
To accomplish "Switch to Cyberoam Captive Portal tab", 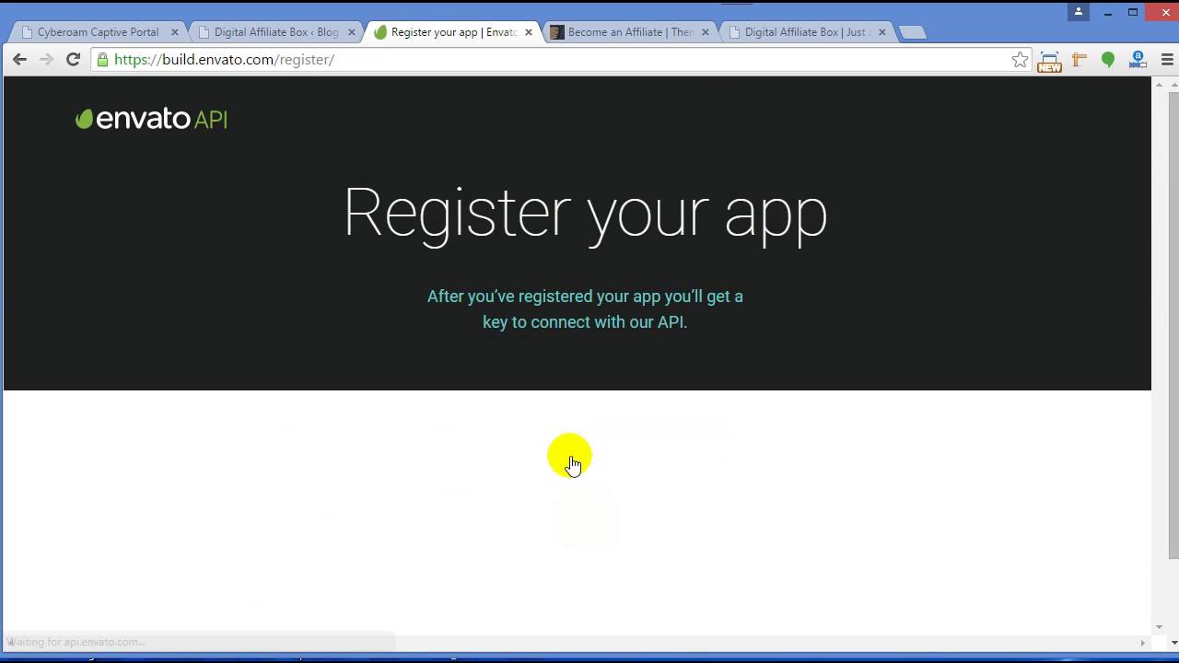I will pyautogui.click(x=98, y=32).
